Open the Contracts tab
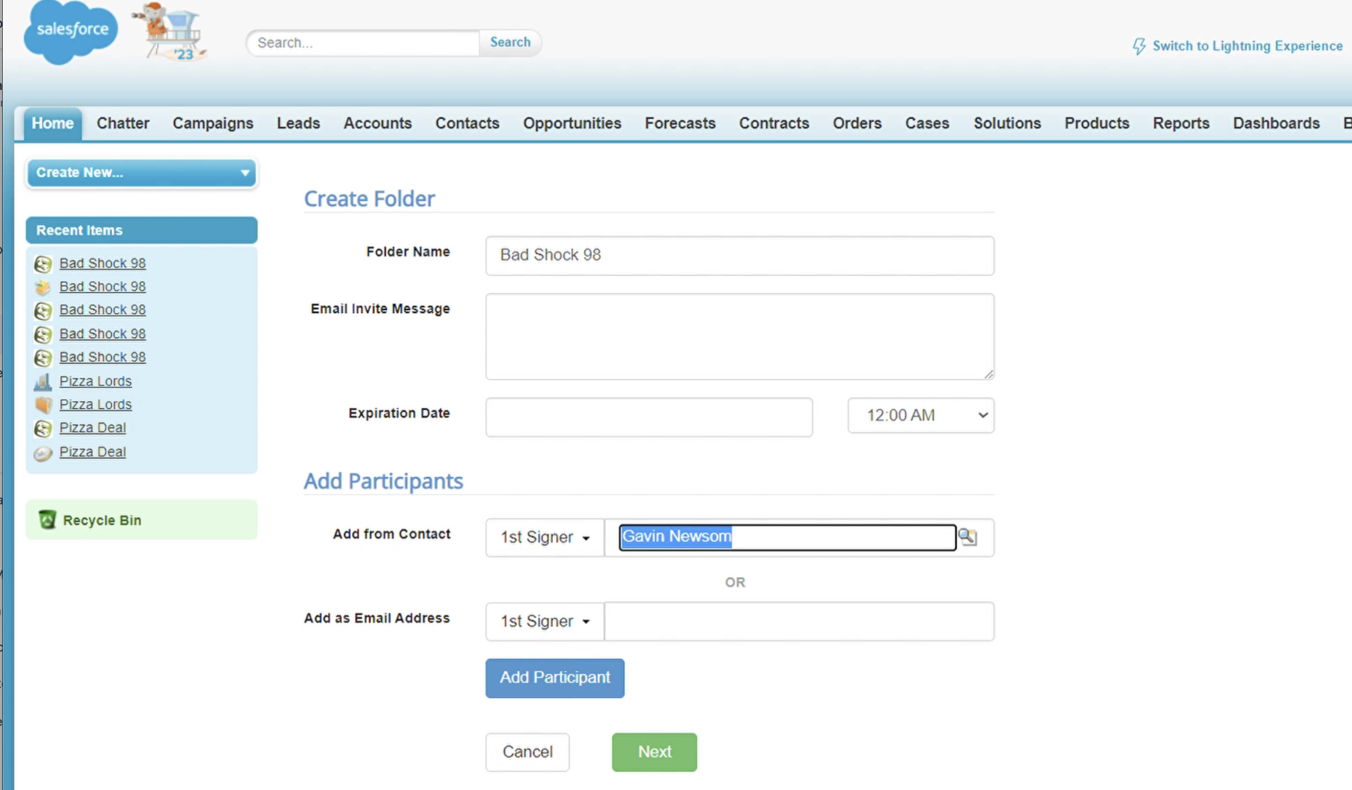1352x790 pixels. click(x=774, y=123)
